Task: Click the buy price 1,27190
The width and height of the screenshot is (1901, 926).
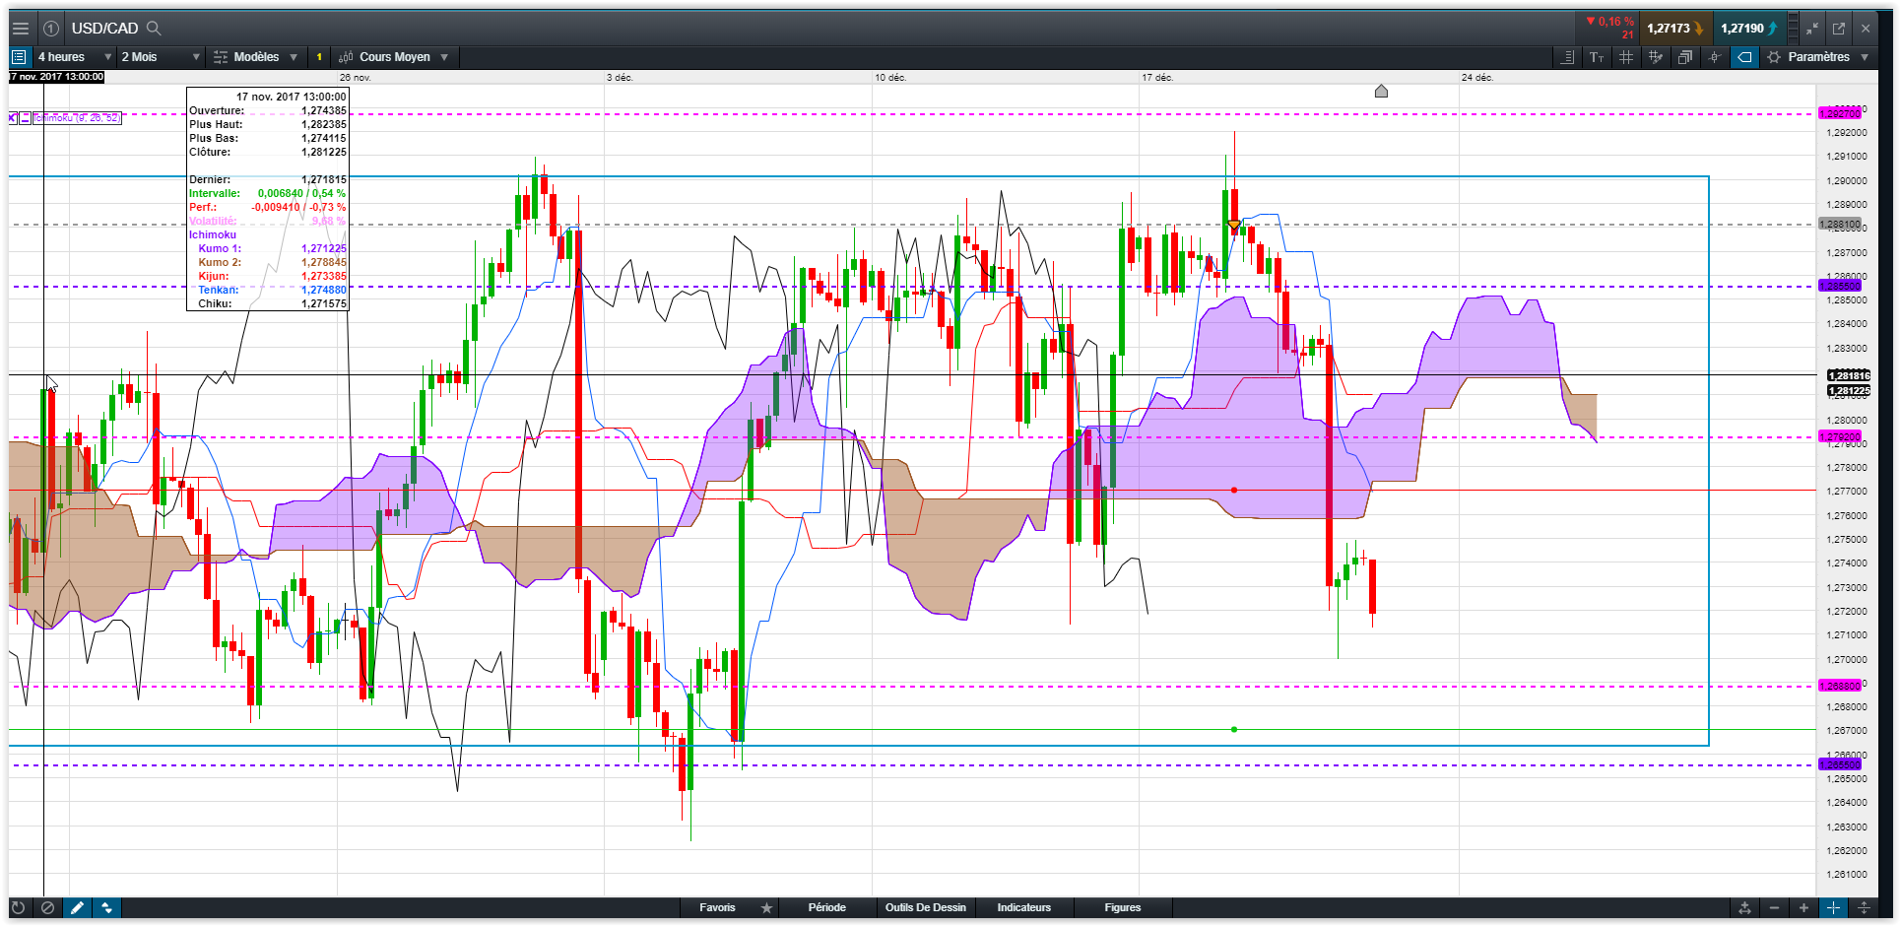Action: pos(1749,29)
